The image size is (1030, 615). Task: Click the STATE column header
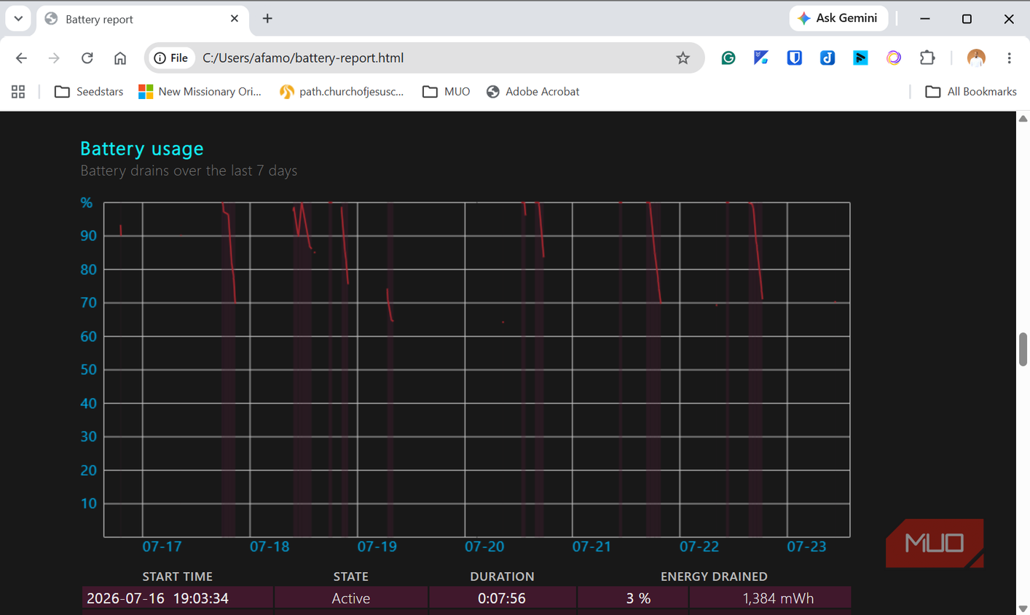[350, 576]
